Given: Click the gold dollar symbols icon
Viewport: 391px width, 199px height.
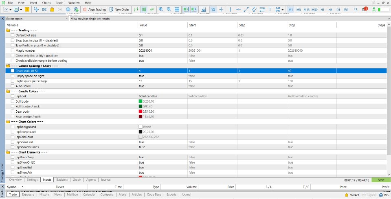Looking at the screenshot, I should point(27,9).
